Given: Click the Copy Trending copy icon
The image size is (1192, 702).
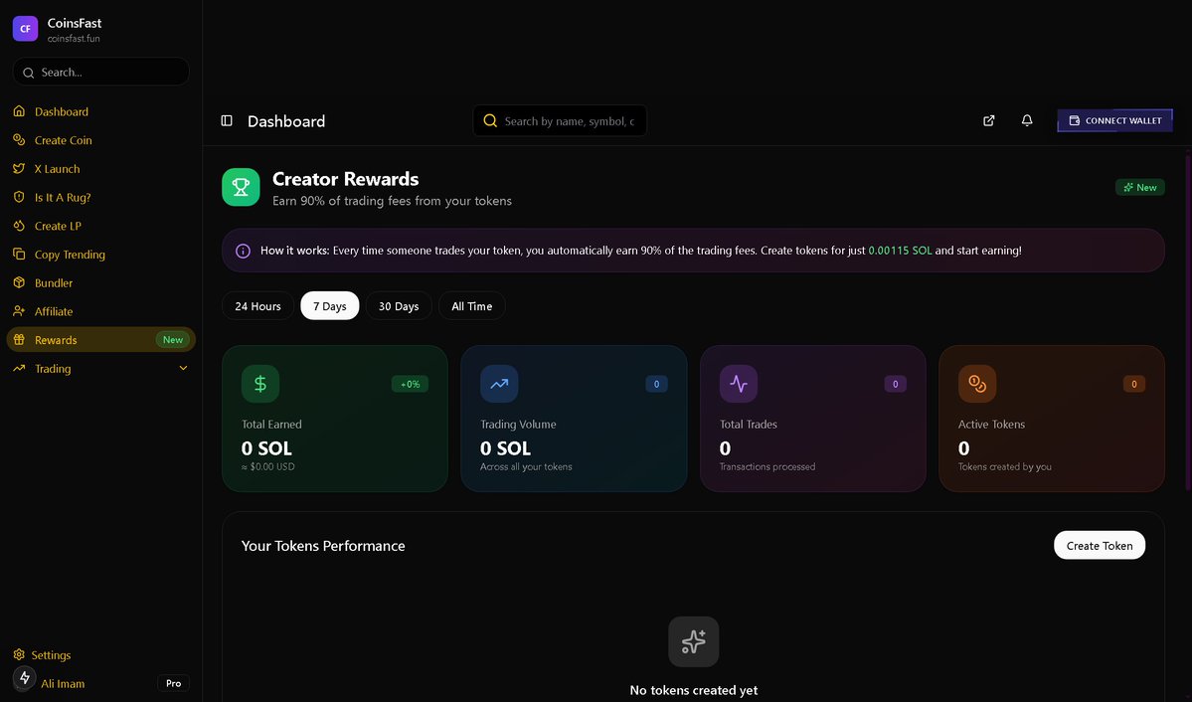Looking at the screenshot, I should (x=19, y=254).
